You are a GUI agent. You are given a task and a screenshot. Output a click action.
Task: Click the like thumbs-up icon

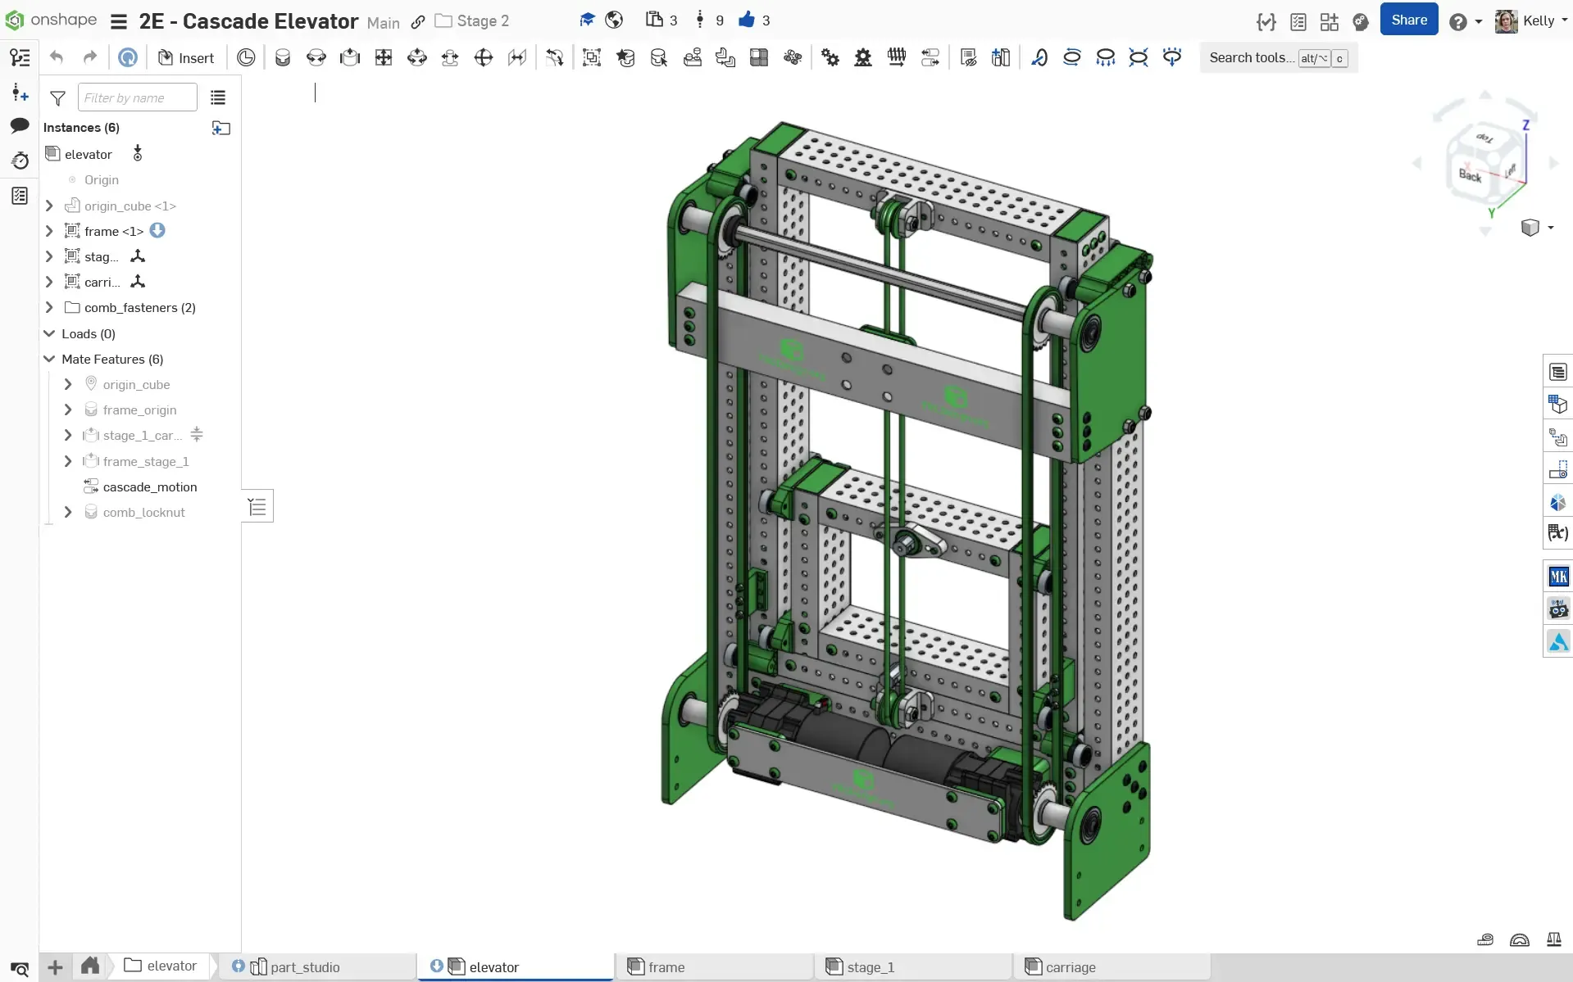(746, 20)
